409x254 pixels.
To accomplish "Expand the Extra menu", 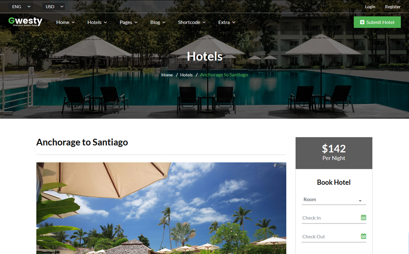I will pyautogui.click(x=227, y=22).
